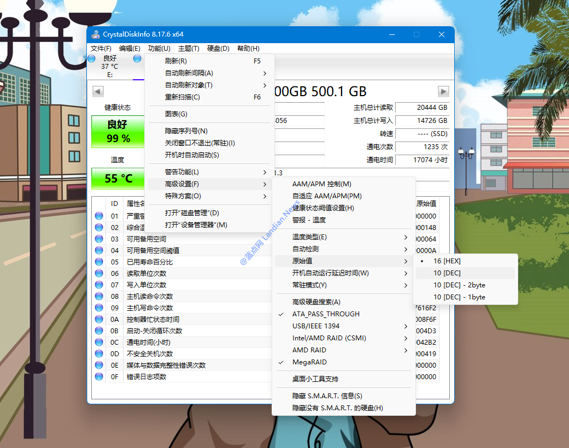Select the second drive's status orb right of E:
The width and height of the screenshot is (569, 448).
[137, 58]
